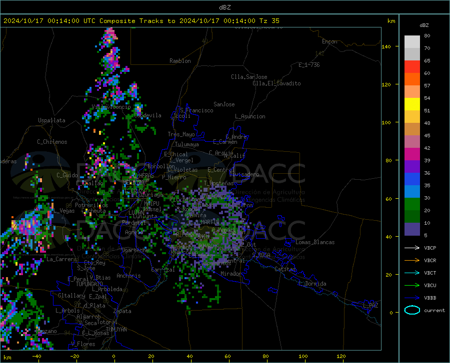Click the L_PAZ map label
Image resolution: width=450 pixels, height=363 pixels.
point(370,306)
